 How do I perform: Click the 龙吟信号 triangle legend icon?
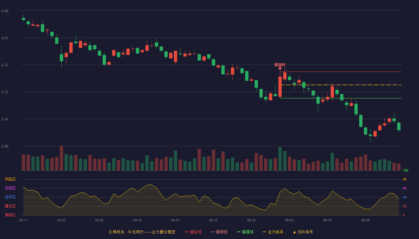[x=294, y=232]
